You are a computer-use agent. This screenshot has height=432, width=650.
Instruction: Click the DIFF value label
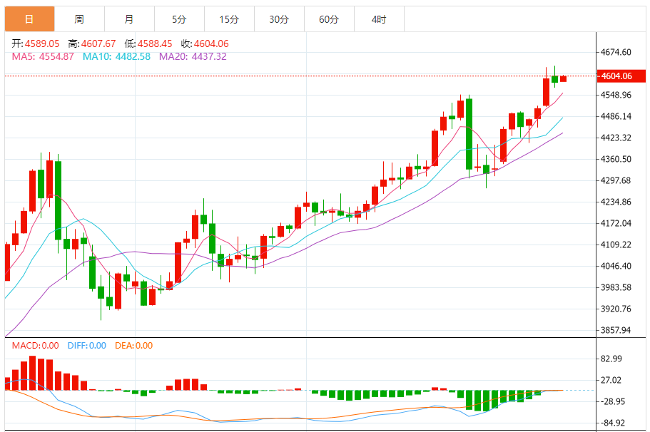[x=86, y=346]
